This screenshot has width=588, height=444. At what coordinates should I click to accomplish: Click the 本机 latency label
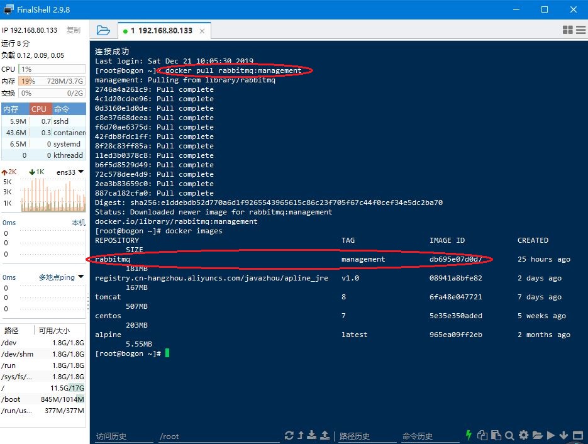79,223
